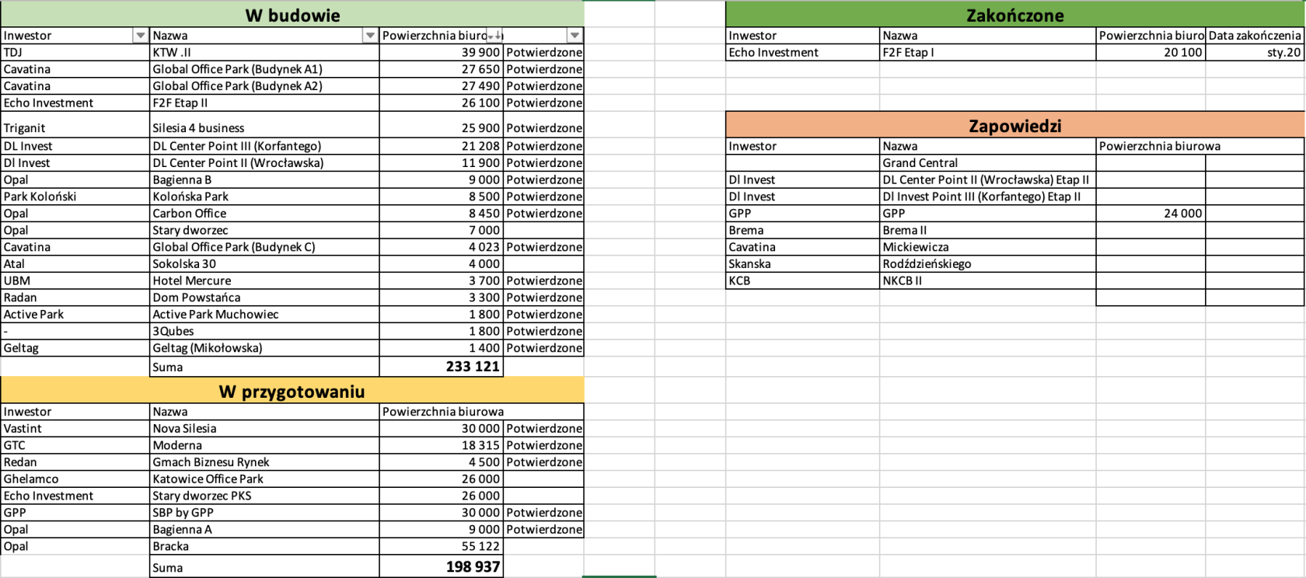
Task: Select the green 'W budowie' header
Action: coord(292,16)
